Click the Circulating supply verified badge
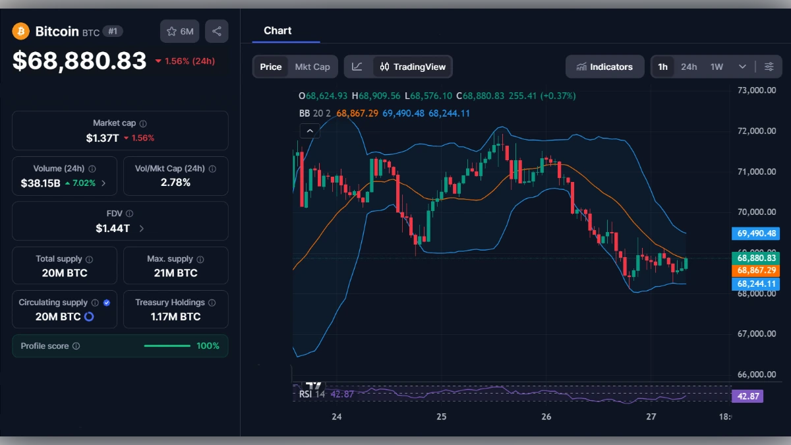The image size is (791, 445). [x=106, y=302]
